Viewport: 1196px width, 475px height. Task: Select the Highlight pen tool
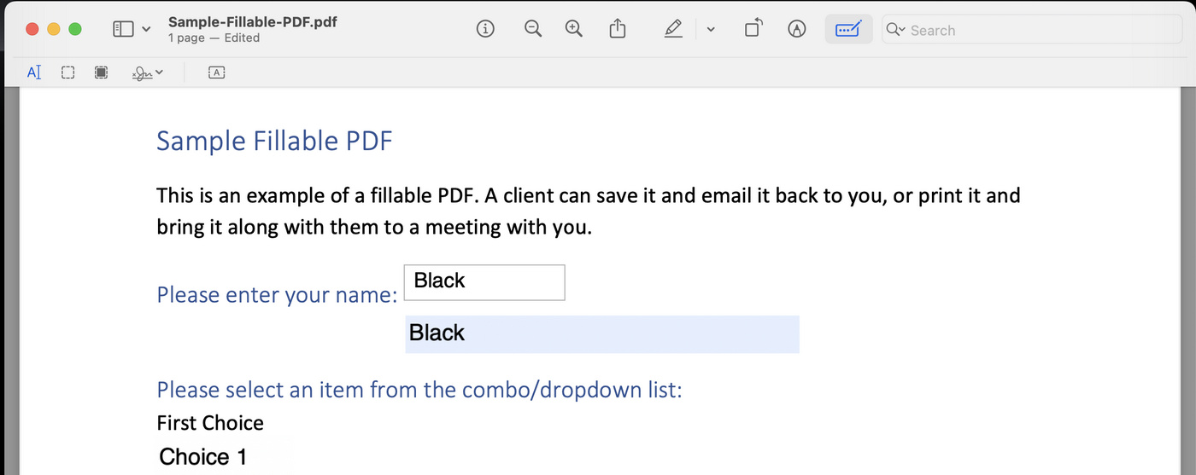click(673, 30)
